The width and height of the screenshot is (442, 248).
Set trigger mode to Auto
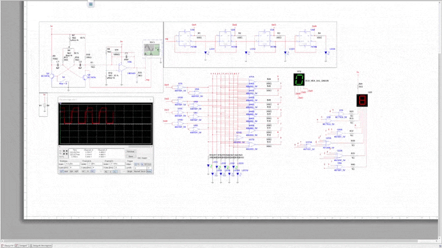click(143, 171)
